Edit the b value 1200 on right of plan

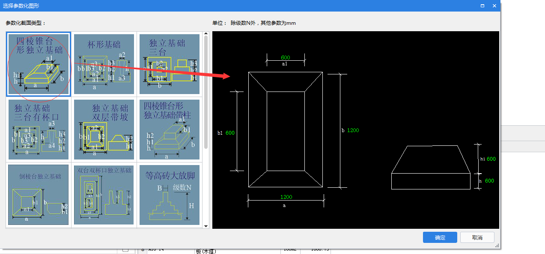(353, 130)
